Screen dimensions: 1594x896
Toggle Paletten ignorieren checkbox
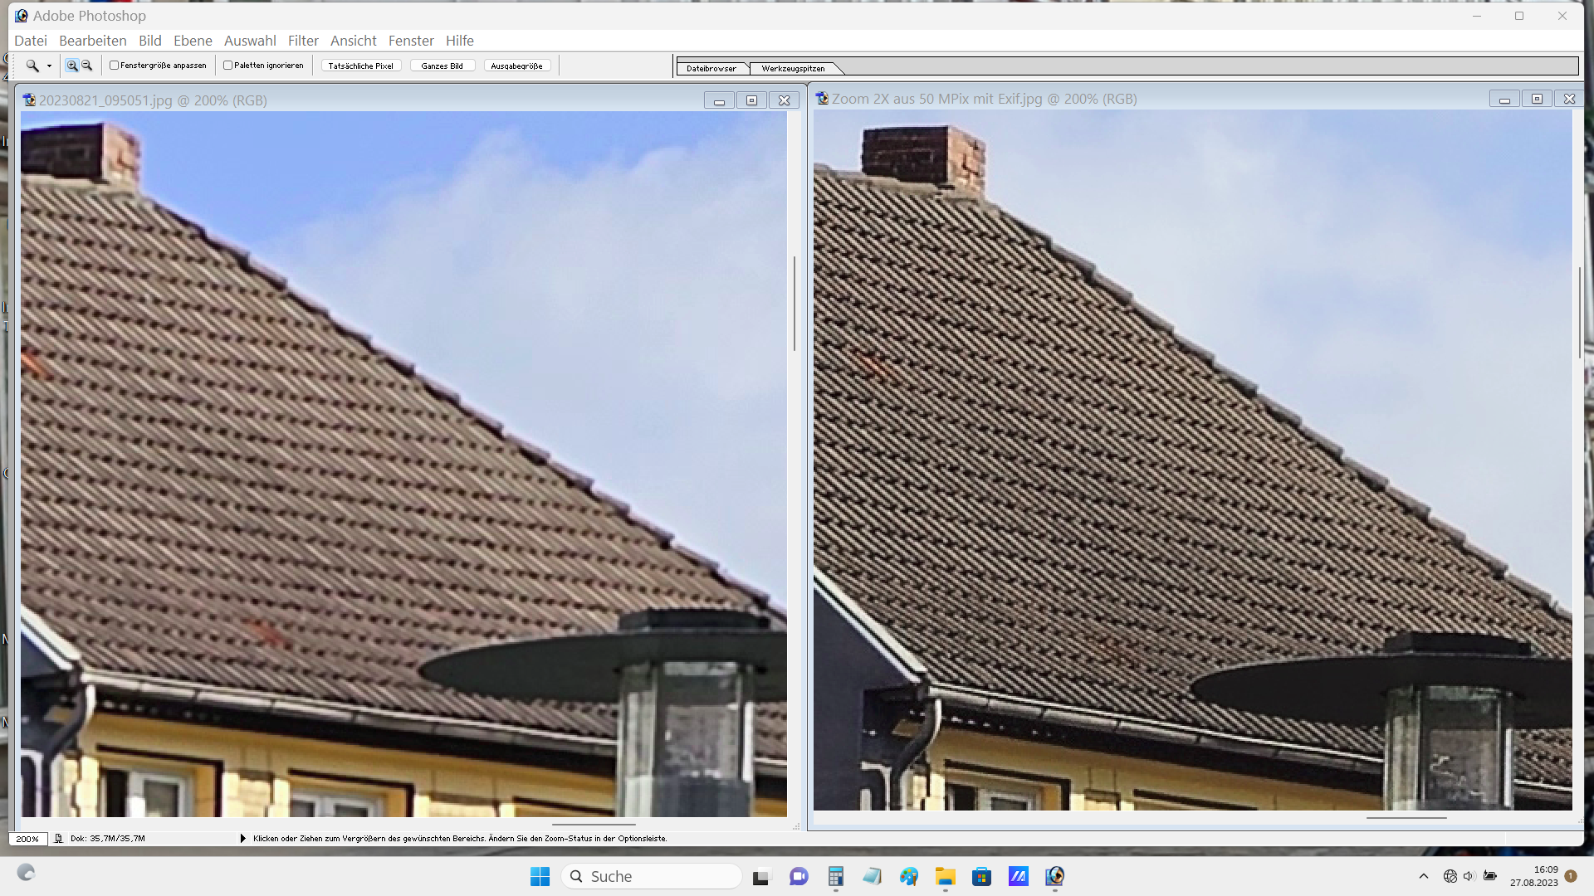pyautogui.click(x=228, y=66)
